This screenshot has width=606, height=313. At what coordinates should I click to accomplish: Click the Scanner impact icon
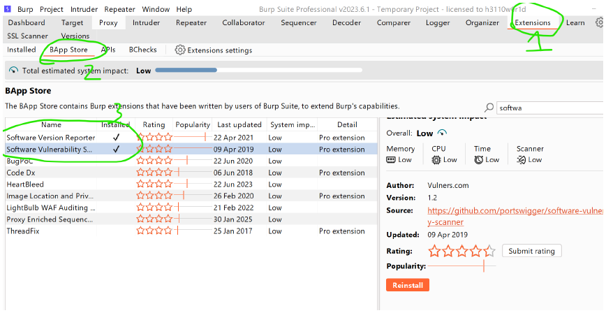click(x=521, y=160)
